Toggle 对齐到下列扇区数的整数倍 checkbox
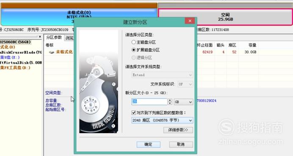293x156 pixels. tap(134, 113)
